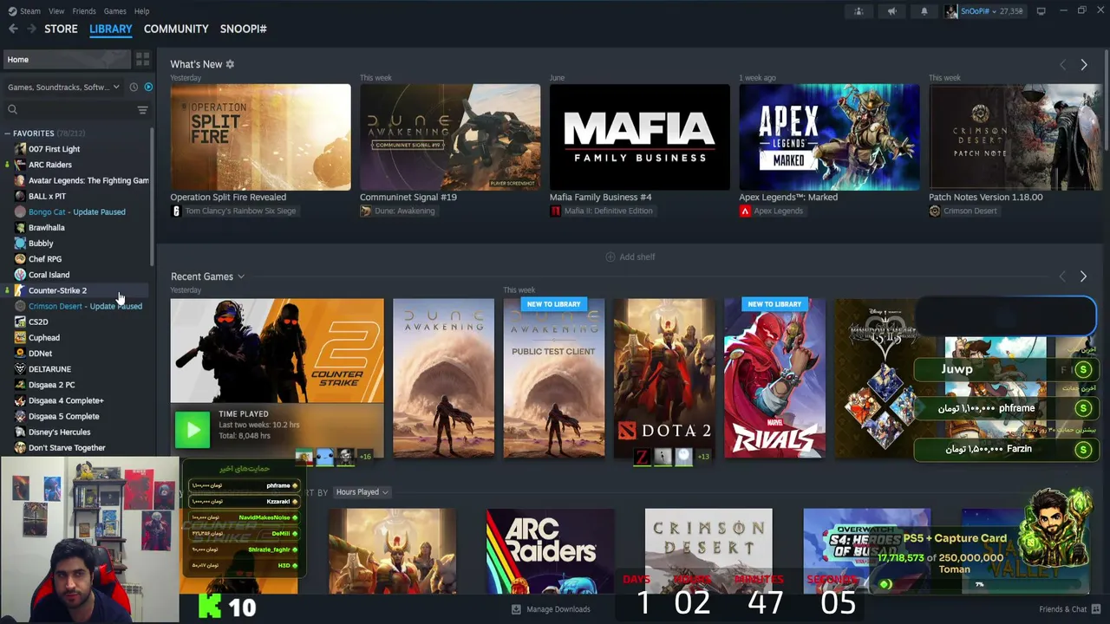Viewport: 1110px width, 624px height.
Task: Go forward with the right navigation arrow
Action: (x=31, y=29)
